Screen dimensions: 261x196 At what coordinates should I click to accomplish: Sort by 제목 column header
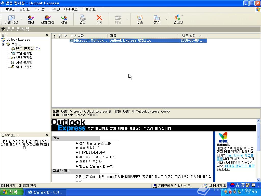click(x=143, y=36)
